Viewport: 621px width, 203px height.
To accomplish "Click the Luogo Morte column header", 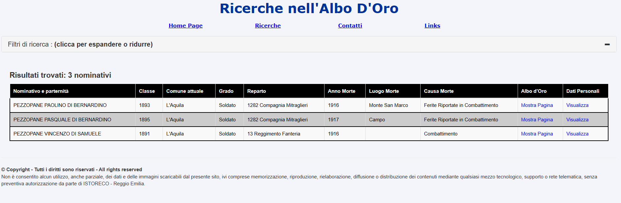I will coord(393,91).
